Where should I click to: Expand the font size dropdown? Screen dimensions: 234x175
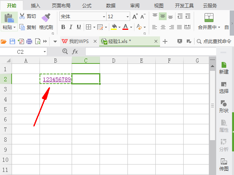coord(127,17)
